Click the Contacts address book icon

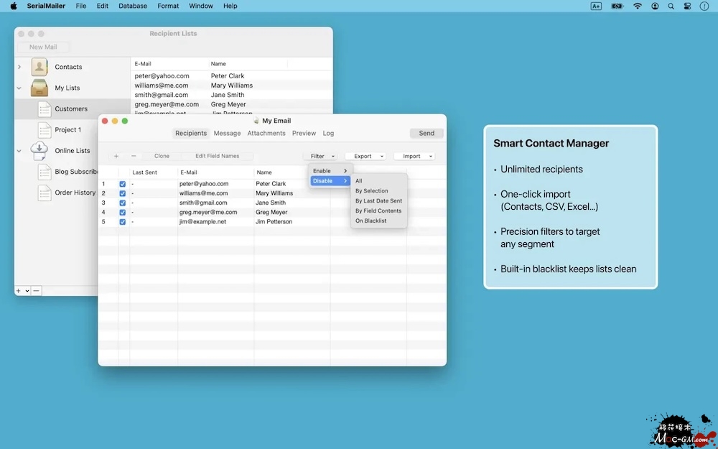[x=39, y=67]
